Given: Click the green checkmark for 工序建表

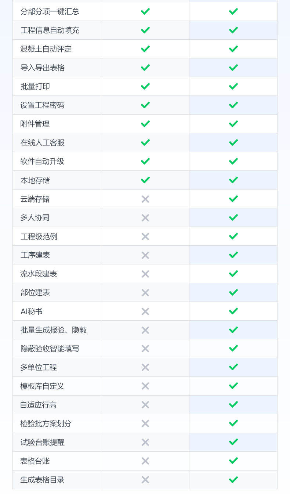Looking at the screenshot, I should tap(233, 255).
